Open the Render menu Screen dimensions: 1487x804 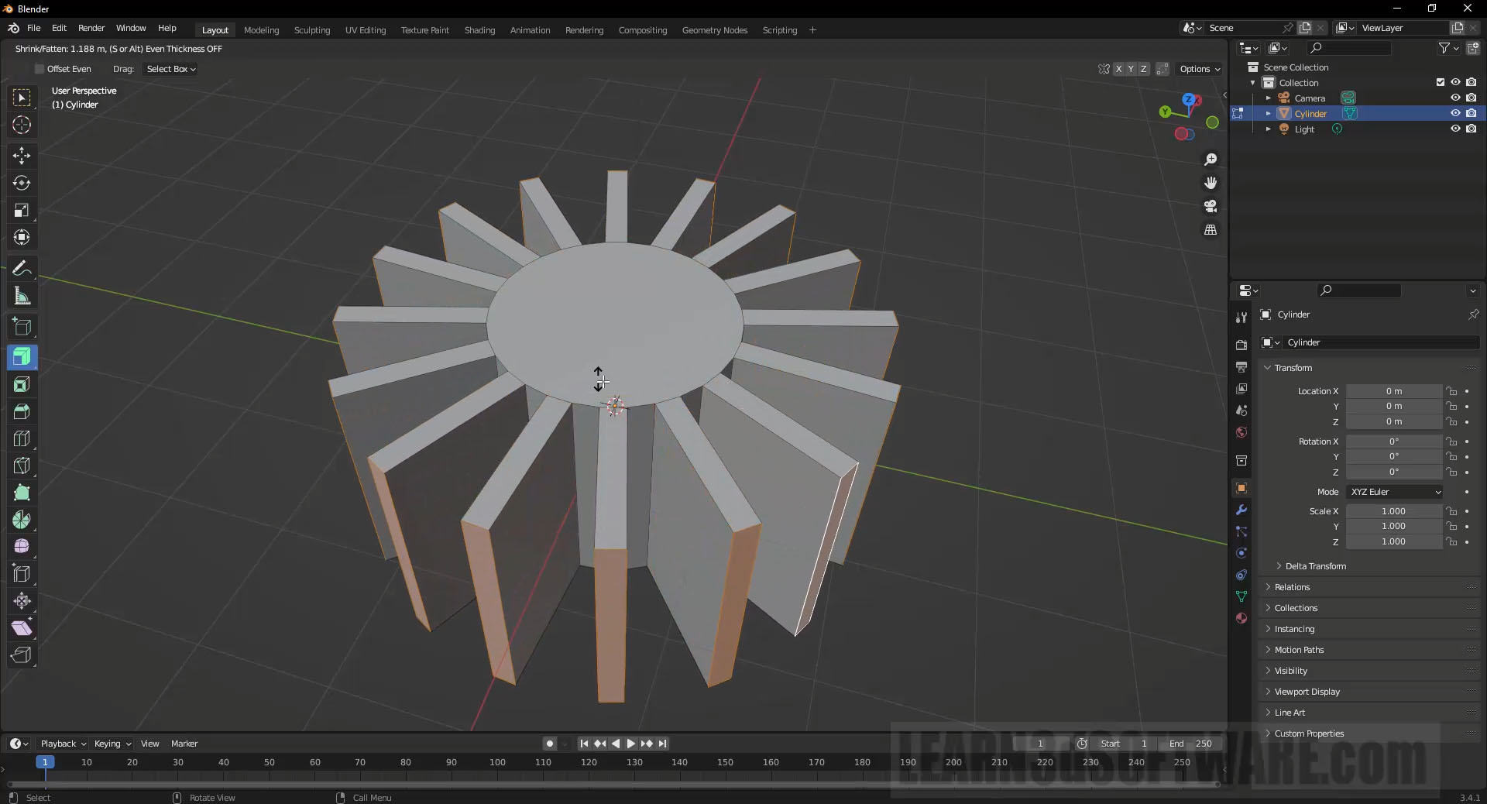[x=91, y=28]
